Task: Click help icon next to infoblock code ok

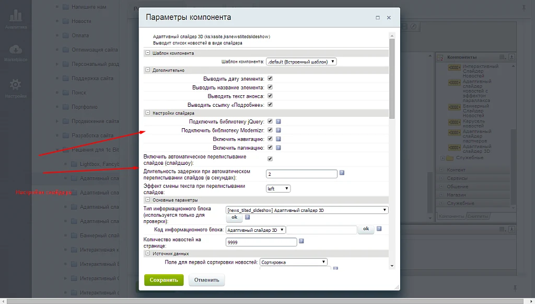Action: pos(379,229)
